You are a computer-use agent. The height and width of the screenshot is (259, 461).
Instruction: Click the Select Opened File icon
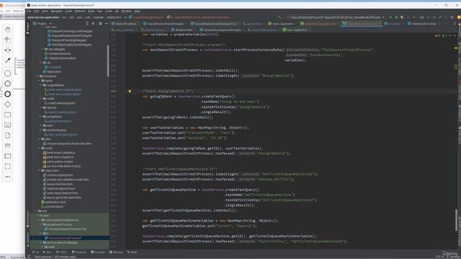point(93,24)
